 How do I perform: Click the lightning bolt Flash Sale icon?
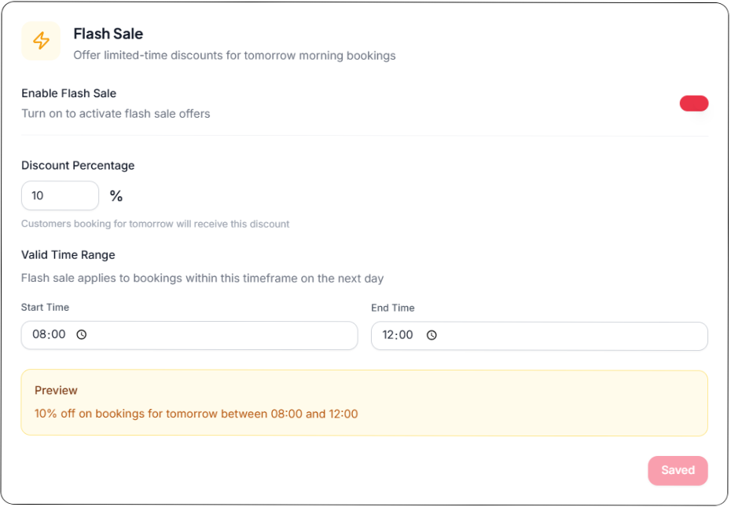point(41,41)
